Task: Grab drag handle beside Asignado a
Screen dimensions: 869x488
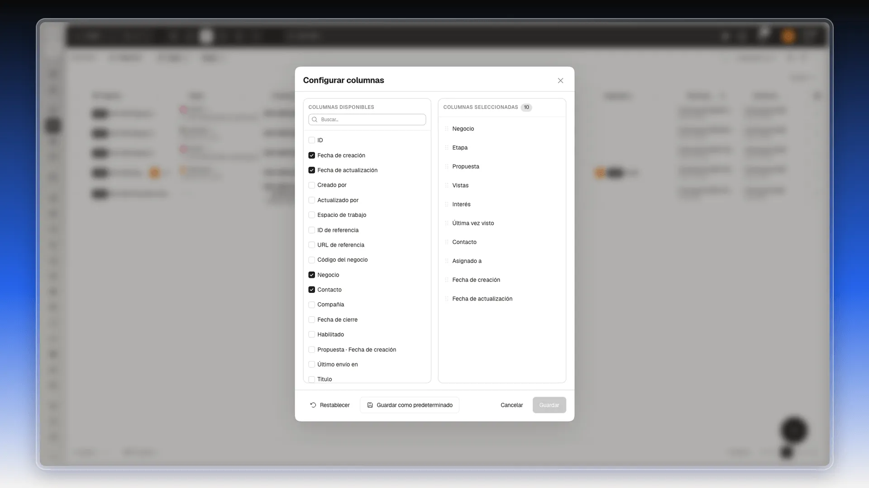Action: [x=447, y=261]
